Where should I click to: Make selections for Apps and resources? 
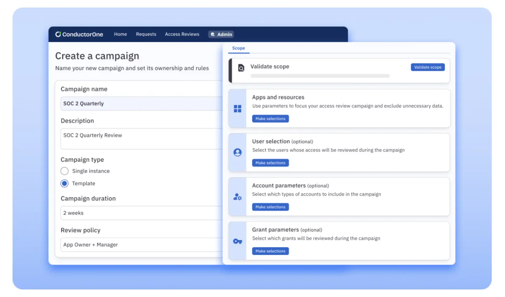pyautogui.click(x=270, y=119)
